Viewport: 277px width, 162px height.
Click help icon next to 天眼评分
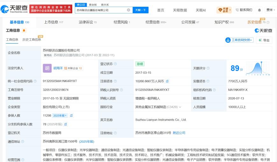[208, 68]
